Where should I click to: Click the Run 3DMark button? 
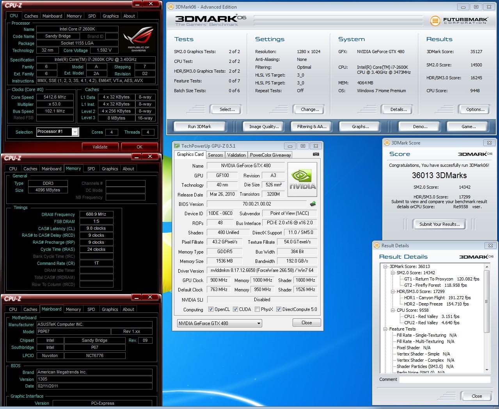pos(199,127)
